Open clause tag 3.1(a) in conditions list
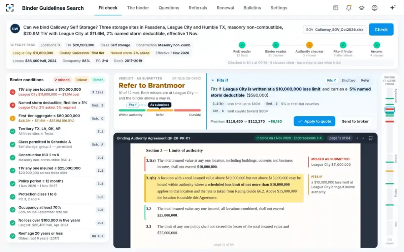This screenshot has height=252, width=404. (98, 92)
